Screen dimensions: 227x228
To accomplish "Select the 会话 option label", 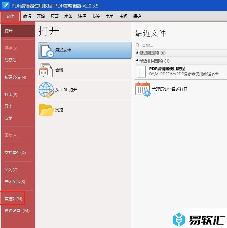I will [x=59, y=70].
